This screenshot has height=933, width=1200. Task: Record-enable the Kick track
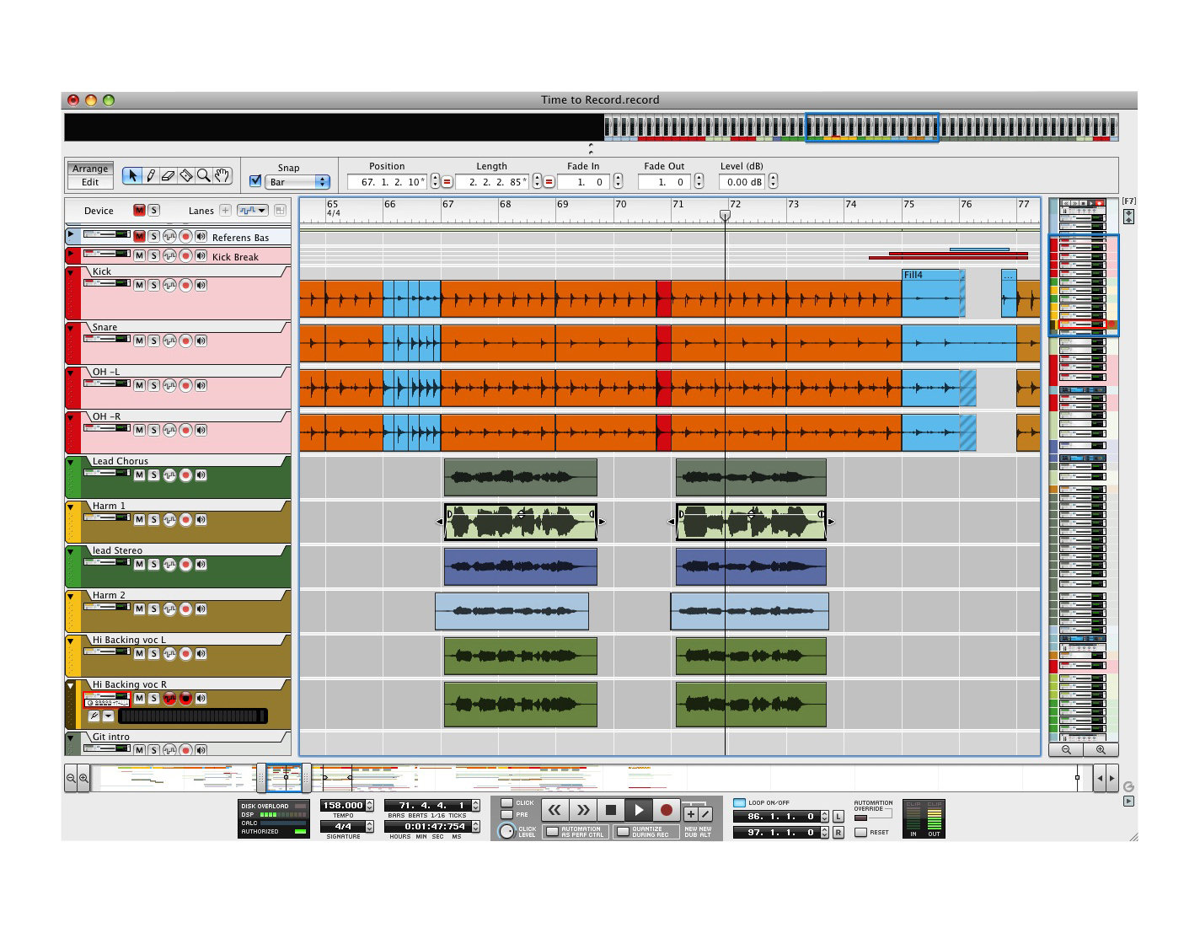click(185, 285)
